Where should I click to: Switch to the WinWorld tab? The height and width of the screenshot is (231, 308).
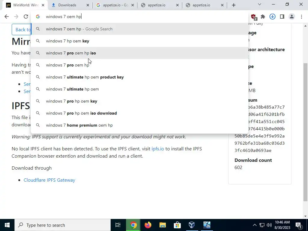tap(25, 5)
